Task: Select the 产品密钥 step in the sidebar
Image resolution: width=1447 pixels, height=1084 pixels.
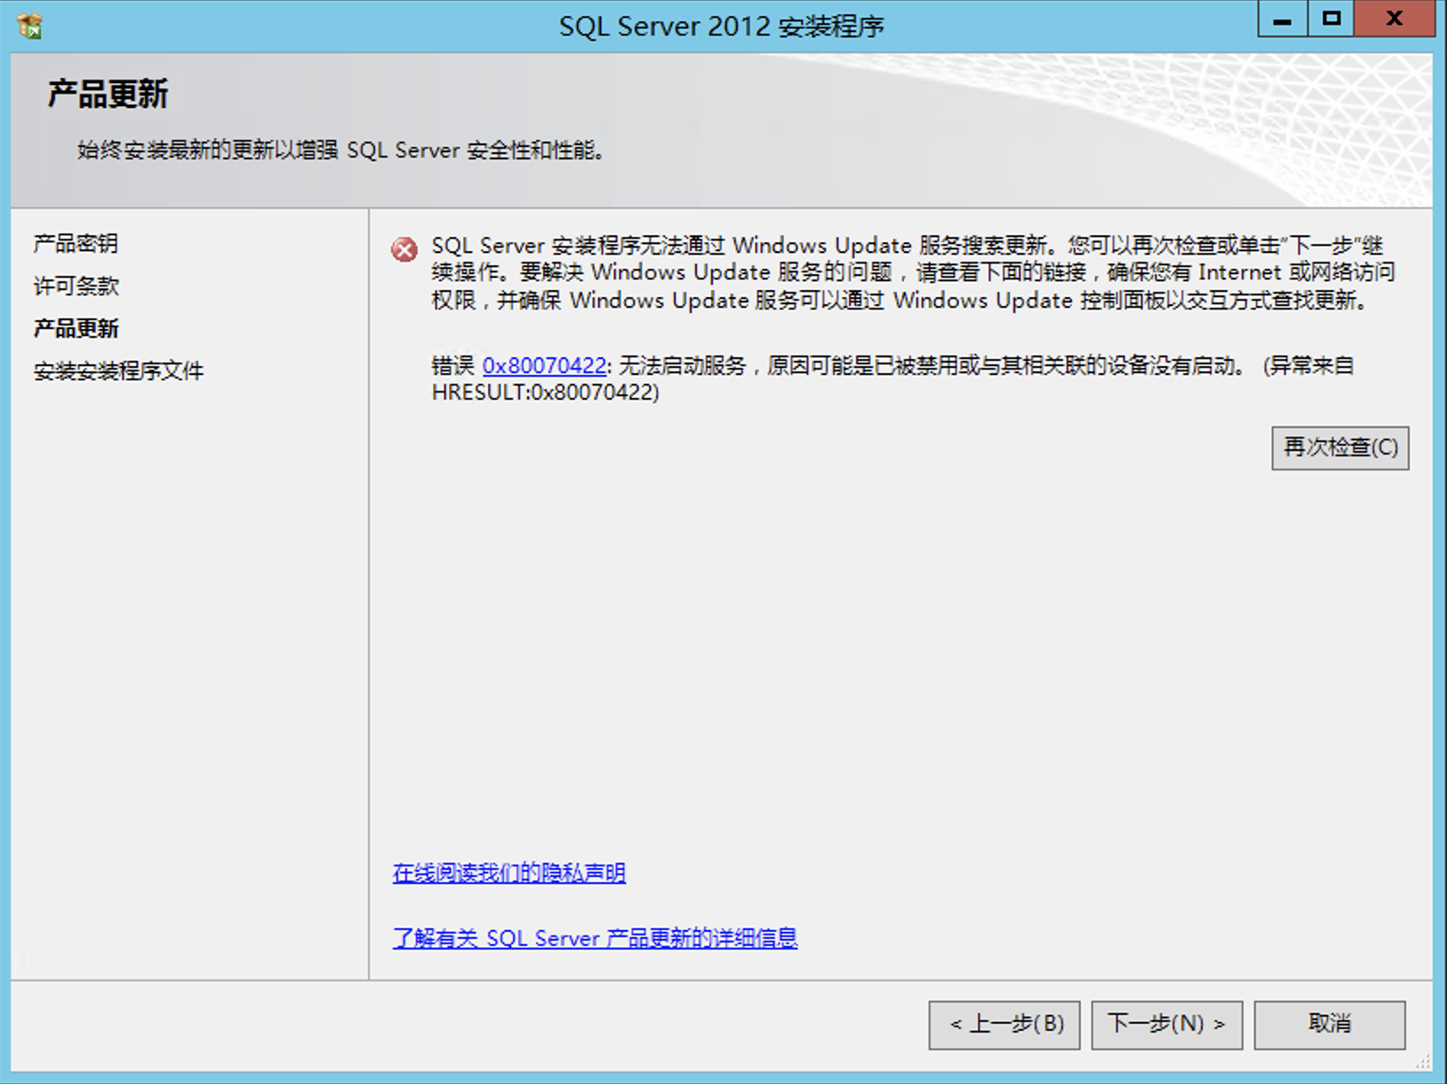Action: [76, 243]
